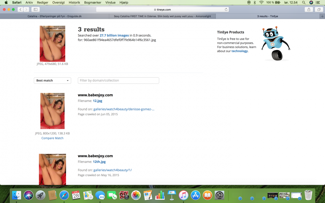Open the Share button in Safari toolbar
Screen dimensions: 325x203
point(309,9)
